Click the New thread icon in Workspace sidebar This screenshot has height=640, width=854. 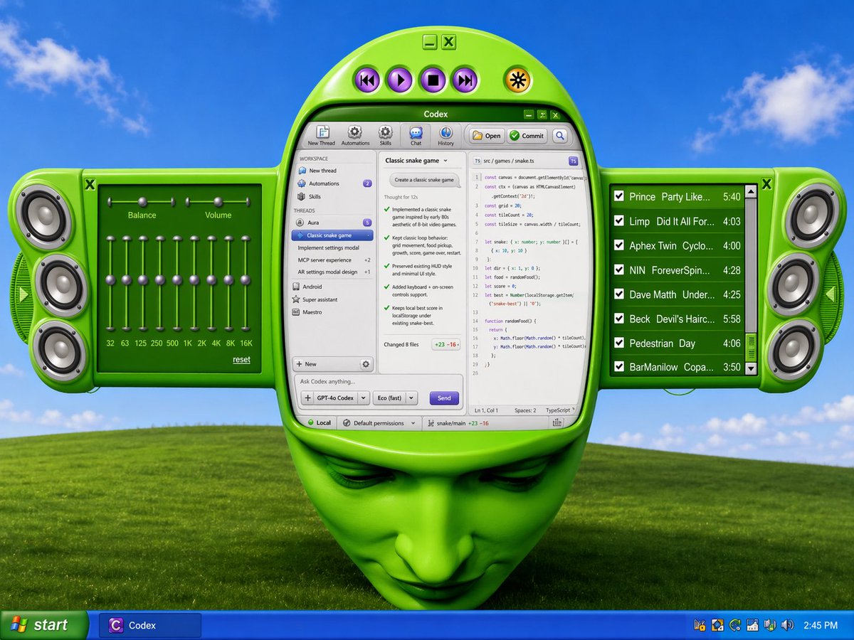tap(302, 171)
